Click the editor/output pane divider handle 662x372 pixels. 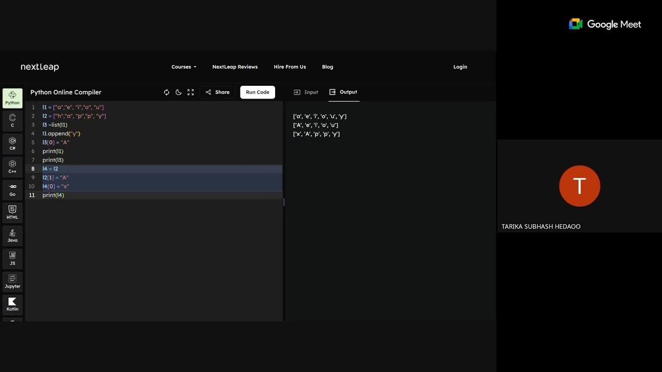[x=284, y=202]
